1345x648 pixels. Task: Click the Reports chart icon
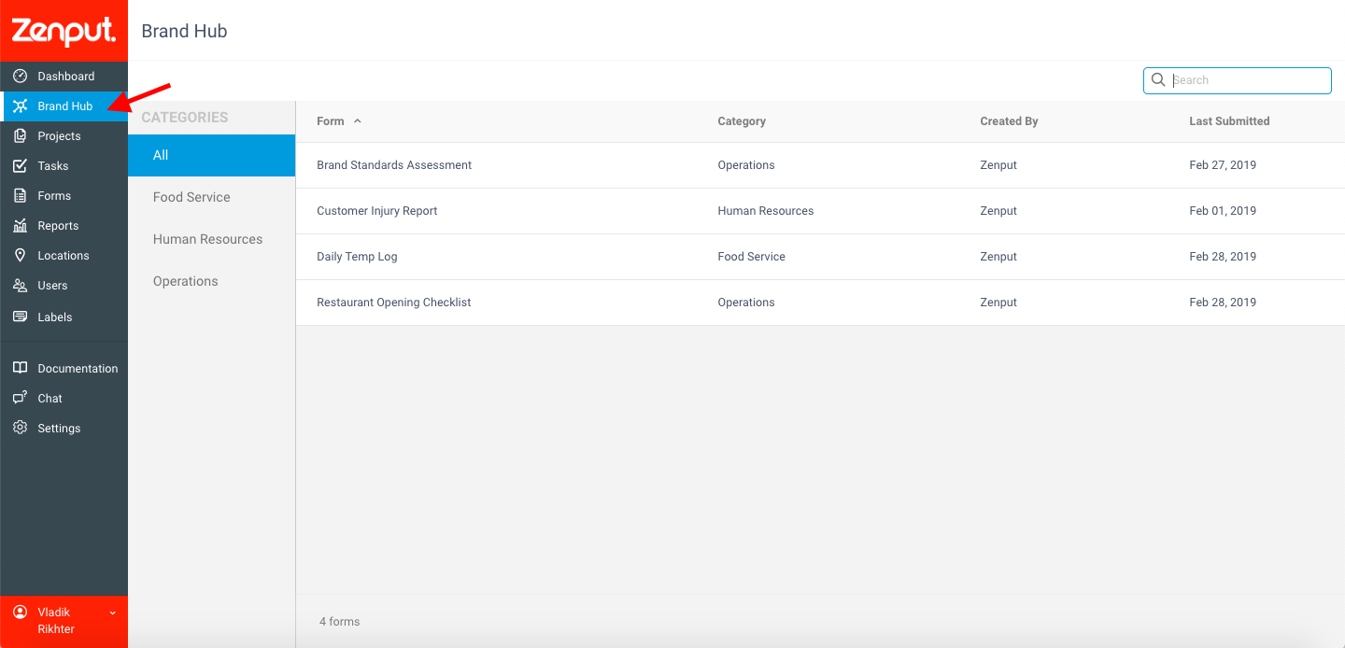(x=20, y=225)
